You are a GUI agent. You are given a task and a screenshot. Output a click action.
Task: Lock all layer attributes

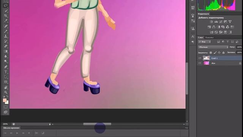[x=224, y=53]
